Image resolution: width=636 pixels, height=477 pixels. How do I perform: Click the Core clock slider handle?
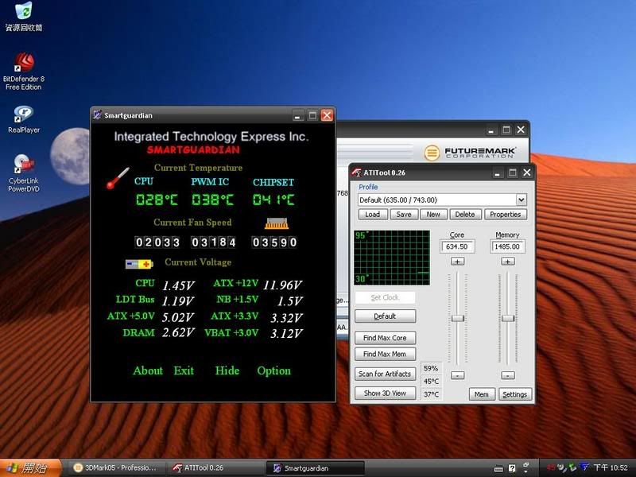458,318
